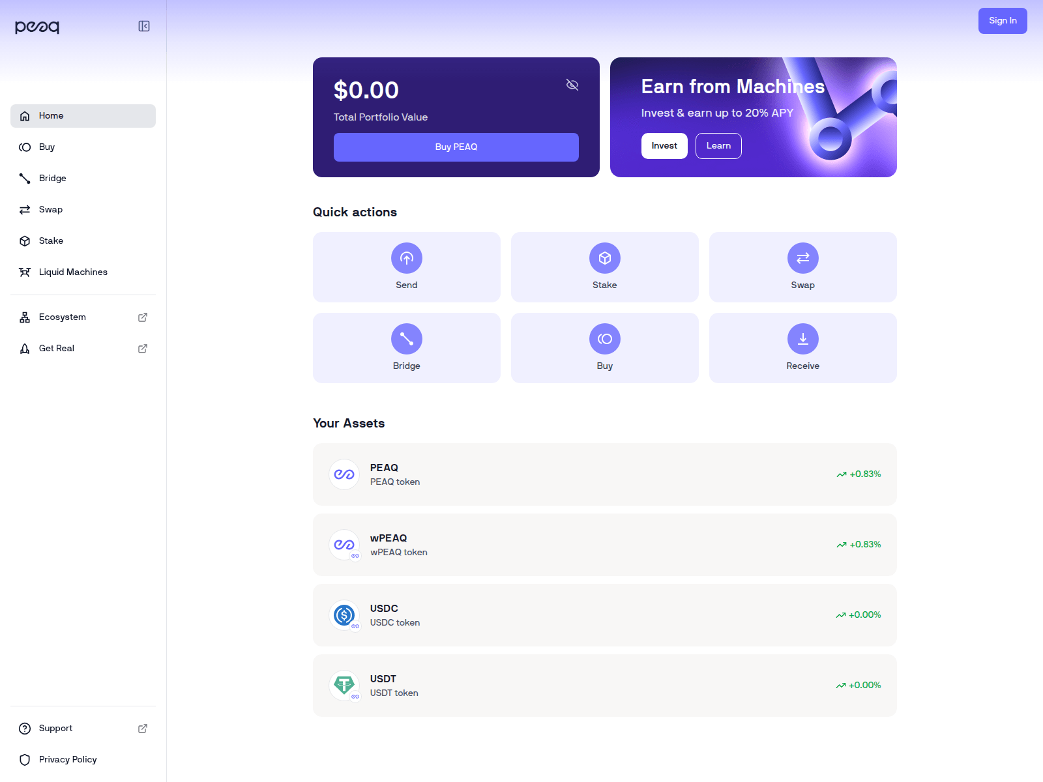The width and height of the screenshot is (1043, 782).
Task: Click the Send upload arrow icon
Action: [x=407, y=258]
